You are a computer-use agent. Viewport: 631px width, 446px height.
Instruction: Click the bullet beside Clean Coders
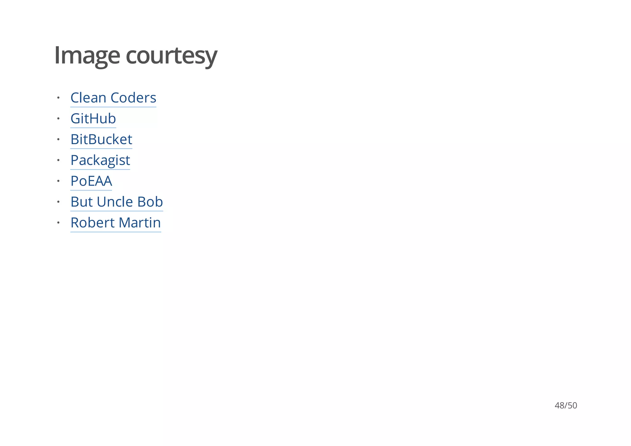pos(58,98)
